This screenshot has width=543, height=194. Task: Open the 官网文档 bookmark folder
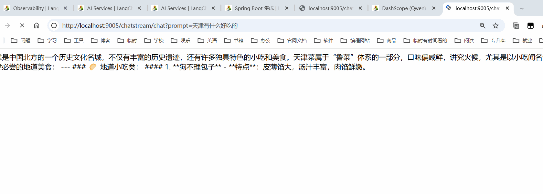292,40
